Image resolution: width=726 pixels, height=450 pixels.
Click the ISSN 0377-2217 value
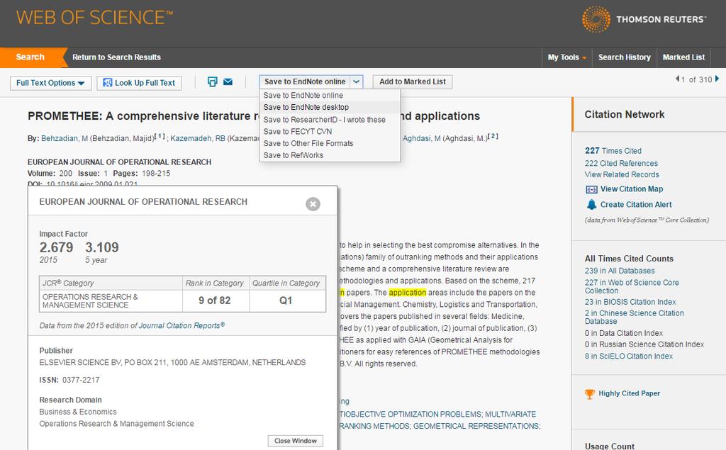coord(81,380)
